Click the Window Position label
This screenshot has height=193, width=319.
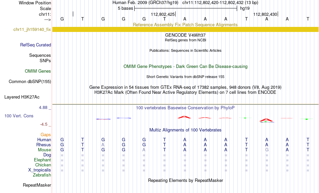pyautogui.click(x=35, y=3)
